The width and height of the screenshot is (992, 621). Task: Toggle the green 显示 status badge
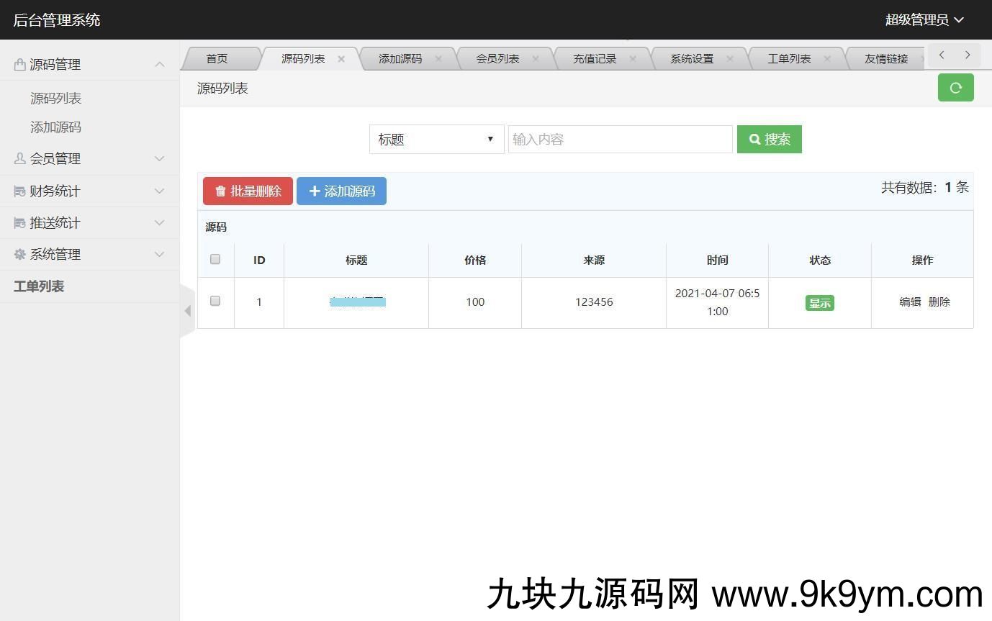[819, 303]
